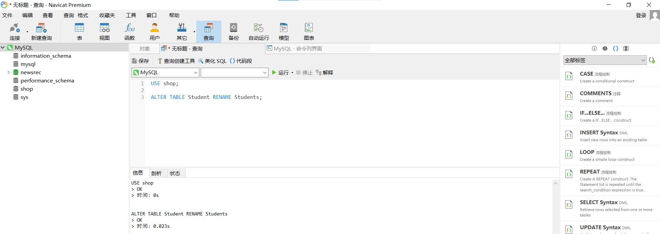
Task: Open the Window menu
Action: coord(152,15)
